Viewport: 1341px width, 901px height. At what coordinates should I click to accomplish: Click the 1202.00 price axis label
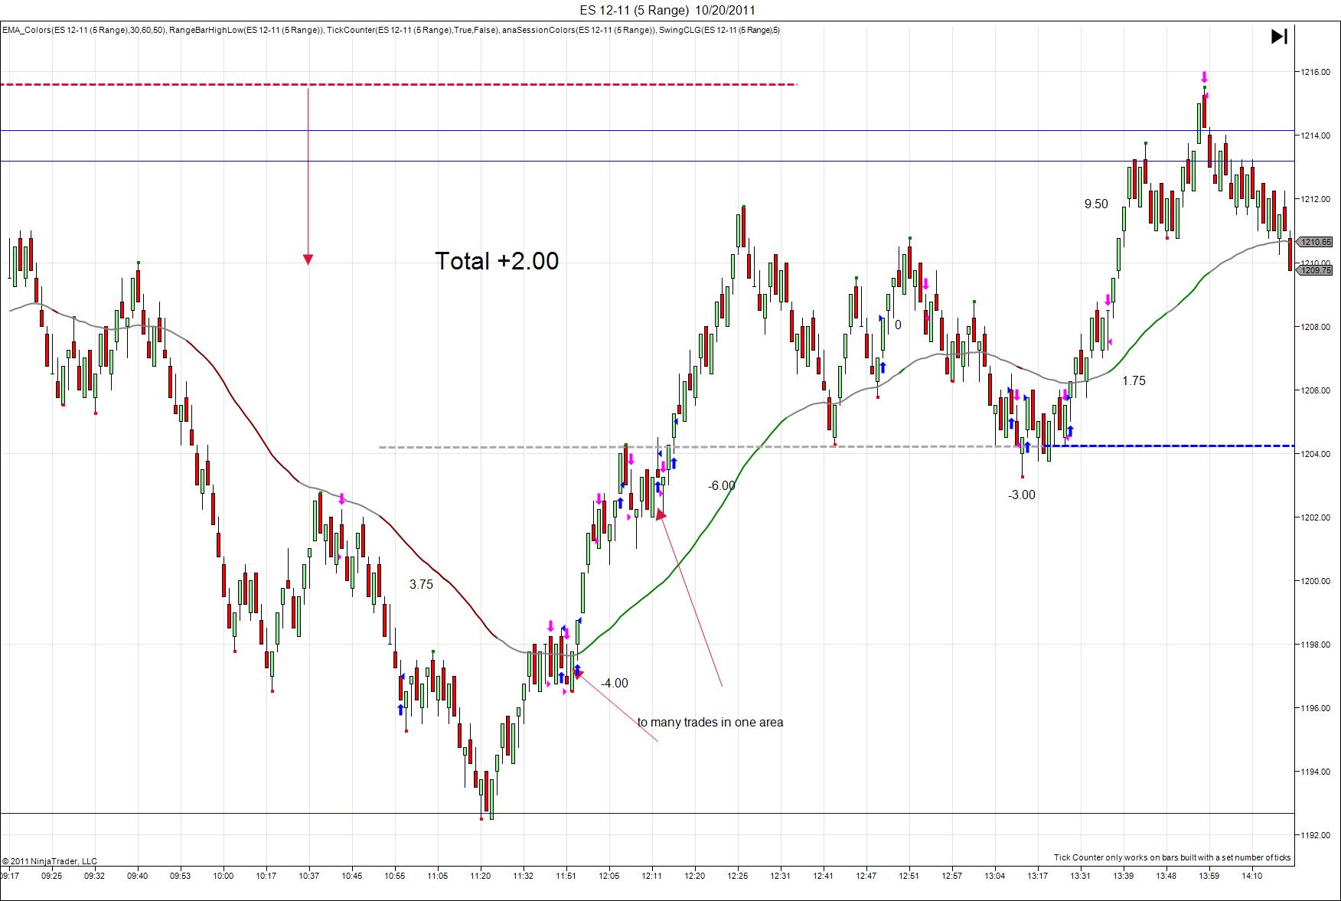[x=1314, y=517]
